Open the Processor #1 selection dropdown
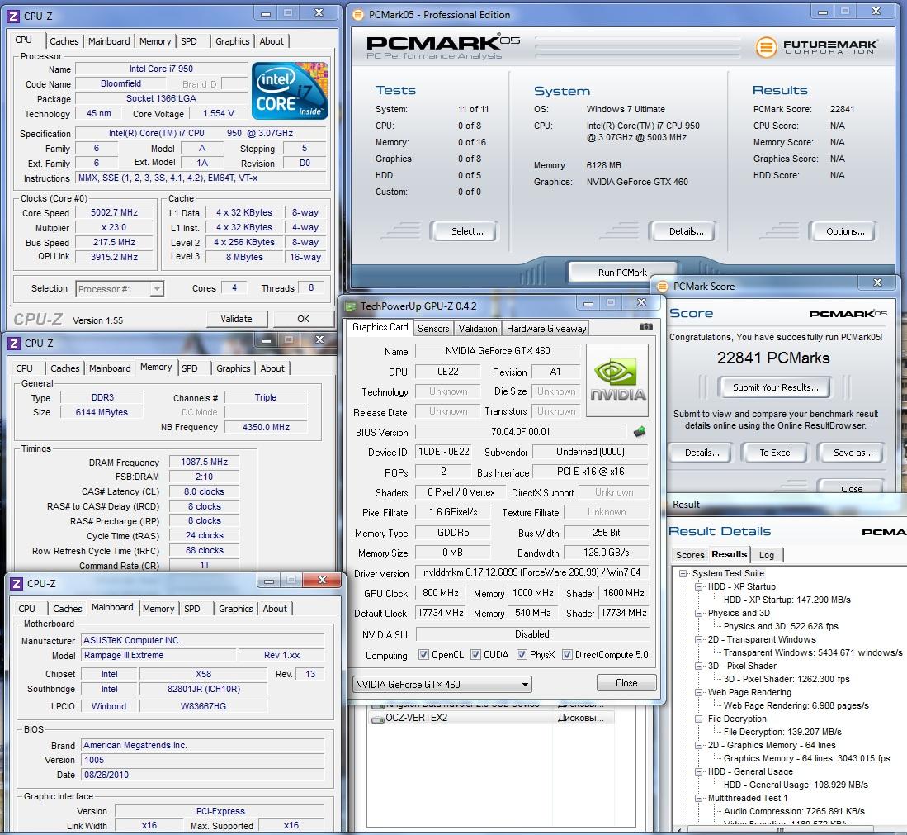Viewport: 907px width, 835px height. tap(120, 289)
